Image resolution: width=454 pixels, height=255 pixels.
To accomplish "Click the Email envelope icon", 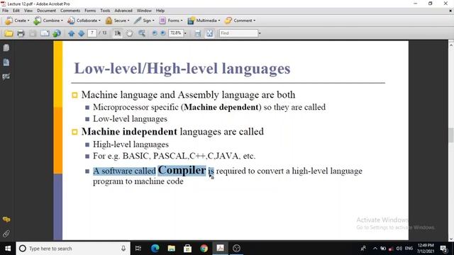I will (x=45, y=33).
